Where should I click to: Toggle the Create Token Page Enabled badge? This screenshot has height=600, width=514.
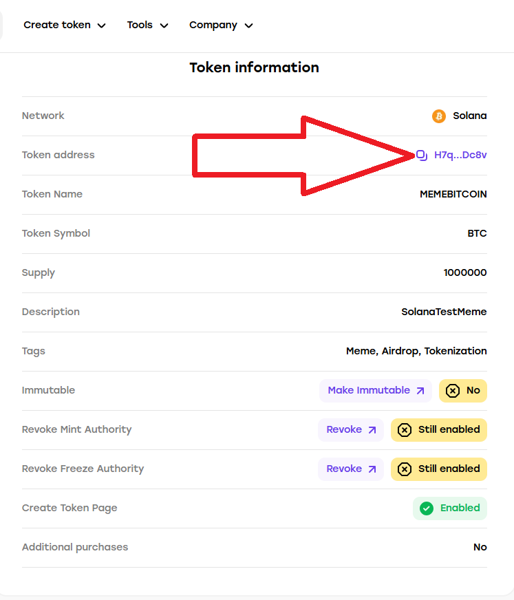(x=450, y=508)
